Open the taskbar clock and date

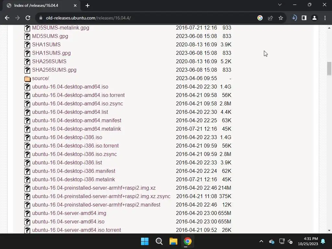tap(308, 241)
